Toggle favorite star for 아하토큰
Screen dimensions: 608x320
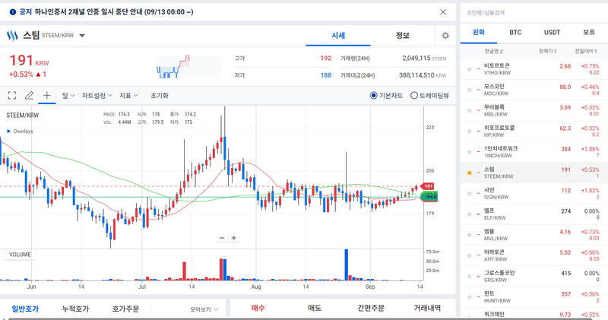click(469, 255)
